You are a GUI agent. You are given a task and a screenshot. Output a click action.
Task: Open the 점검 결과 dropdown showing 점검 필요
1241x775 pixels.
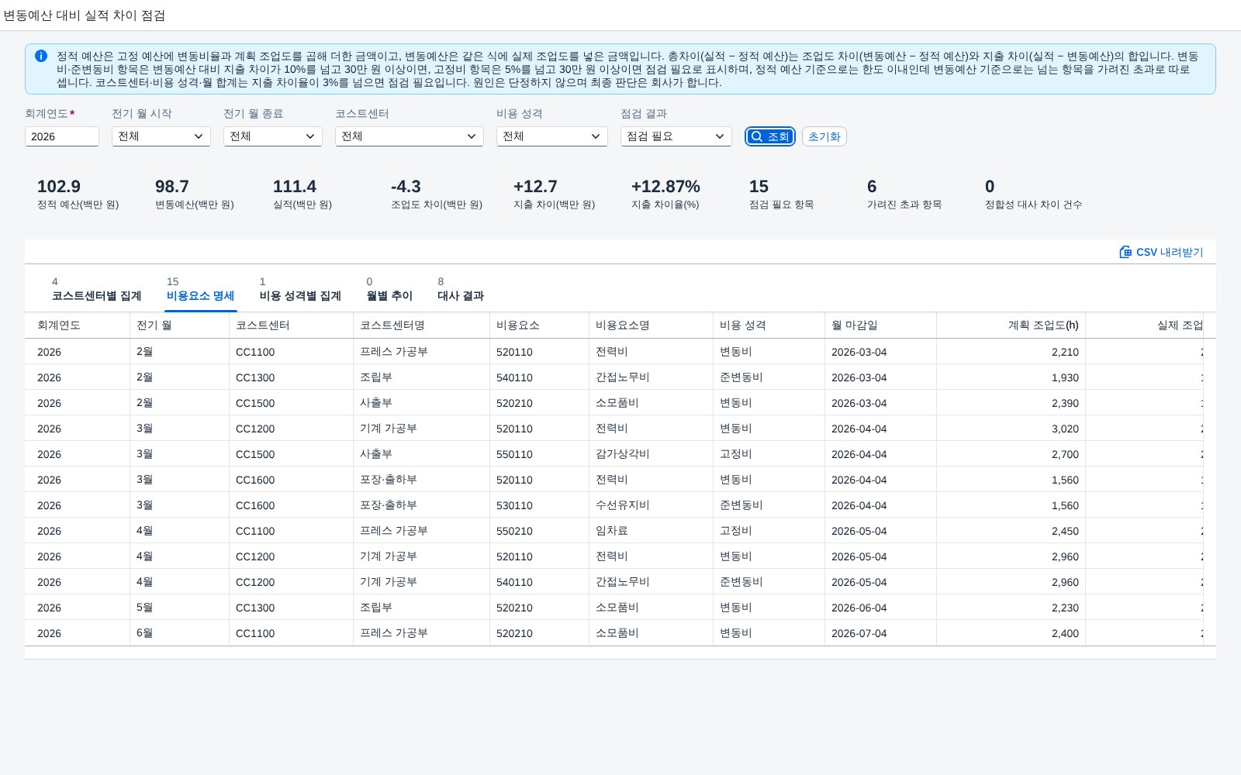tap(676, 136)
